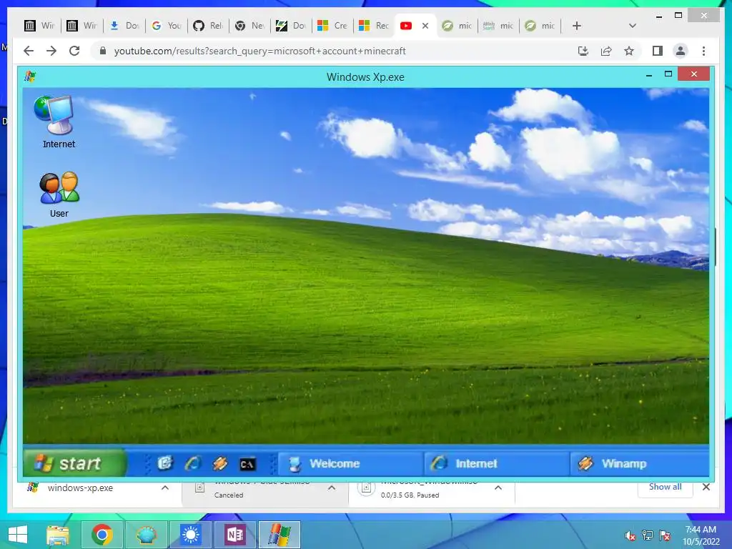The width and height of the screenshot is (732, 549).
Task: Go forward in Chrome
Action: pos(51,51)
